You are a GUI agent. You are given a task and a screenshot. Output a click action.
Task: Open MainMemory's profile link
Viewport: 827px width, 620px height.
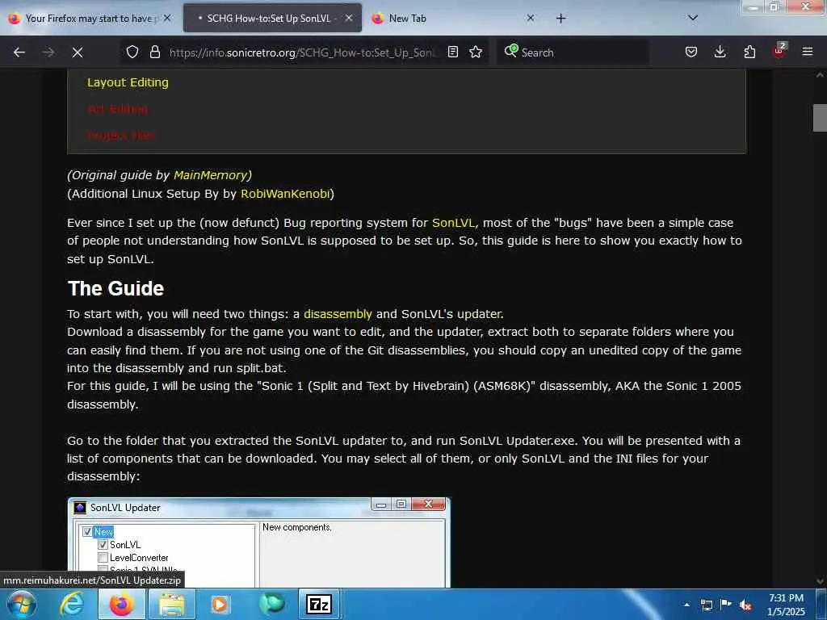[211, 175]
